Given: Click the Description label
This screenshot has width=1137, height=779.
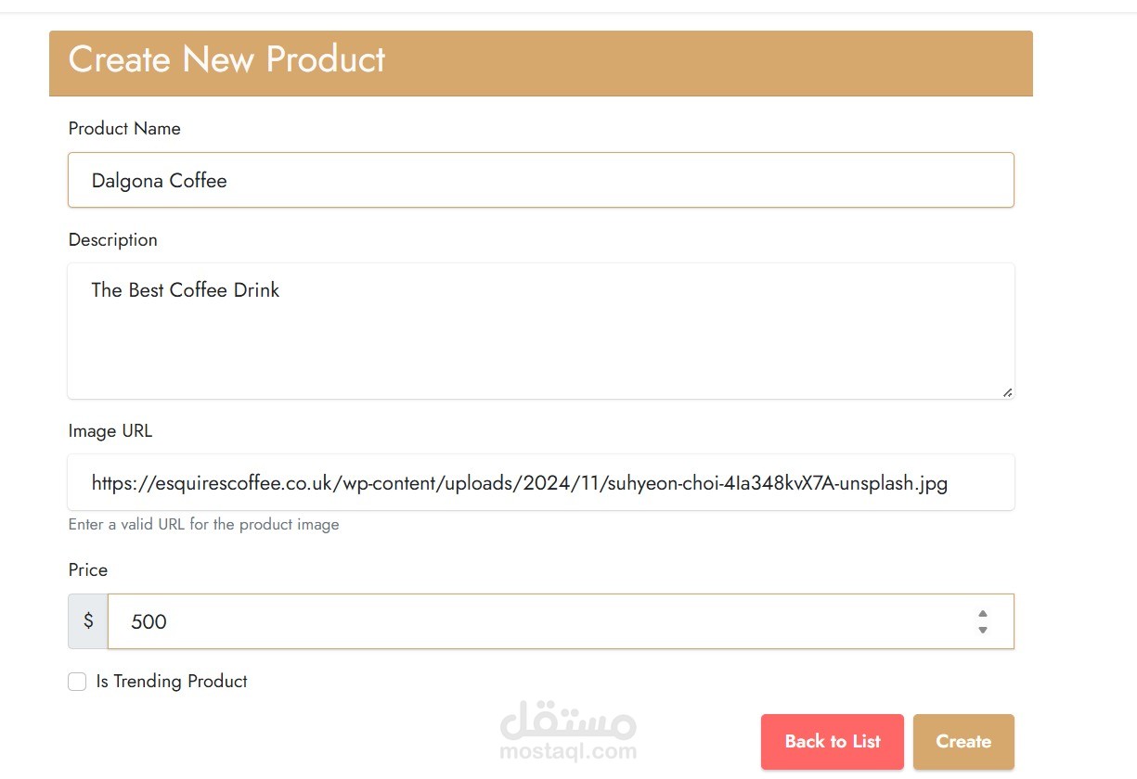Looking at the screenshot, I should tap(113, 240).
